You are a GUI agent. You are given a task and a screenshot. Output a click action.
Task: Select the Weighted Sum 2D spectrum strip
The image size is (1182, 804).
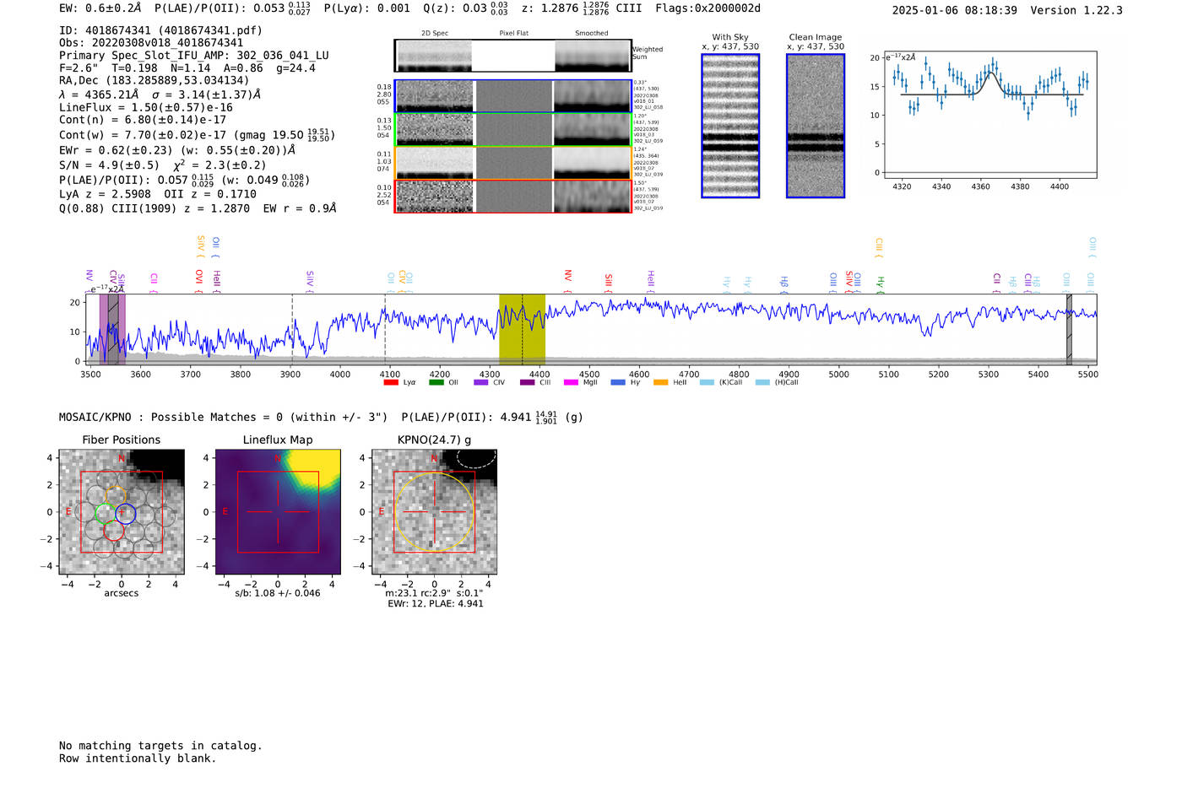tap(513, 56)
